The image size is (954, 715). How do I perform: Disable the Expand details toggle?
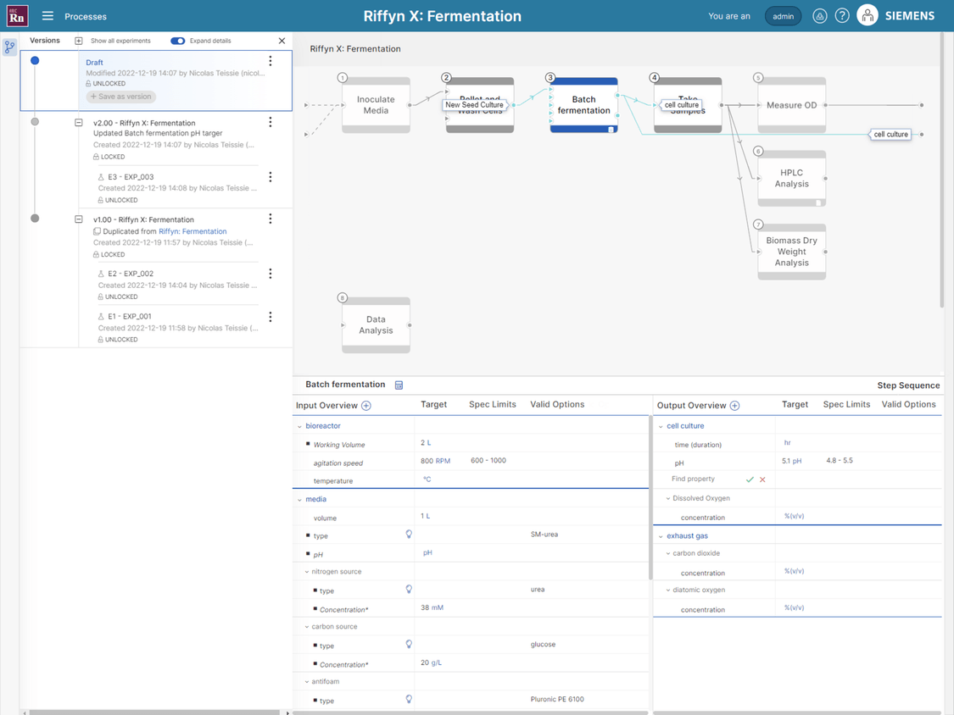click(176, 40)
